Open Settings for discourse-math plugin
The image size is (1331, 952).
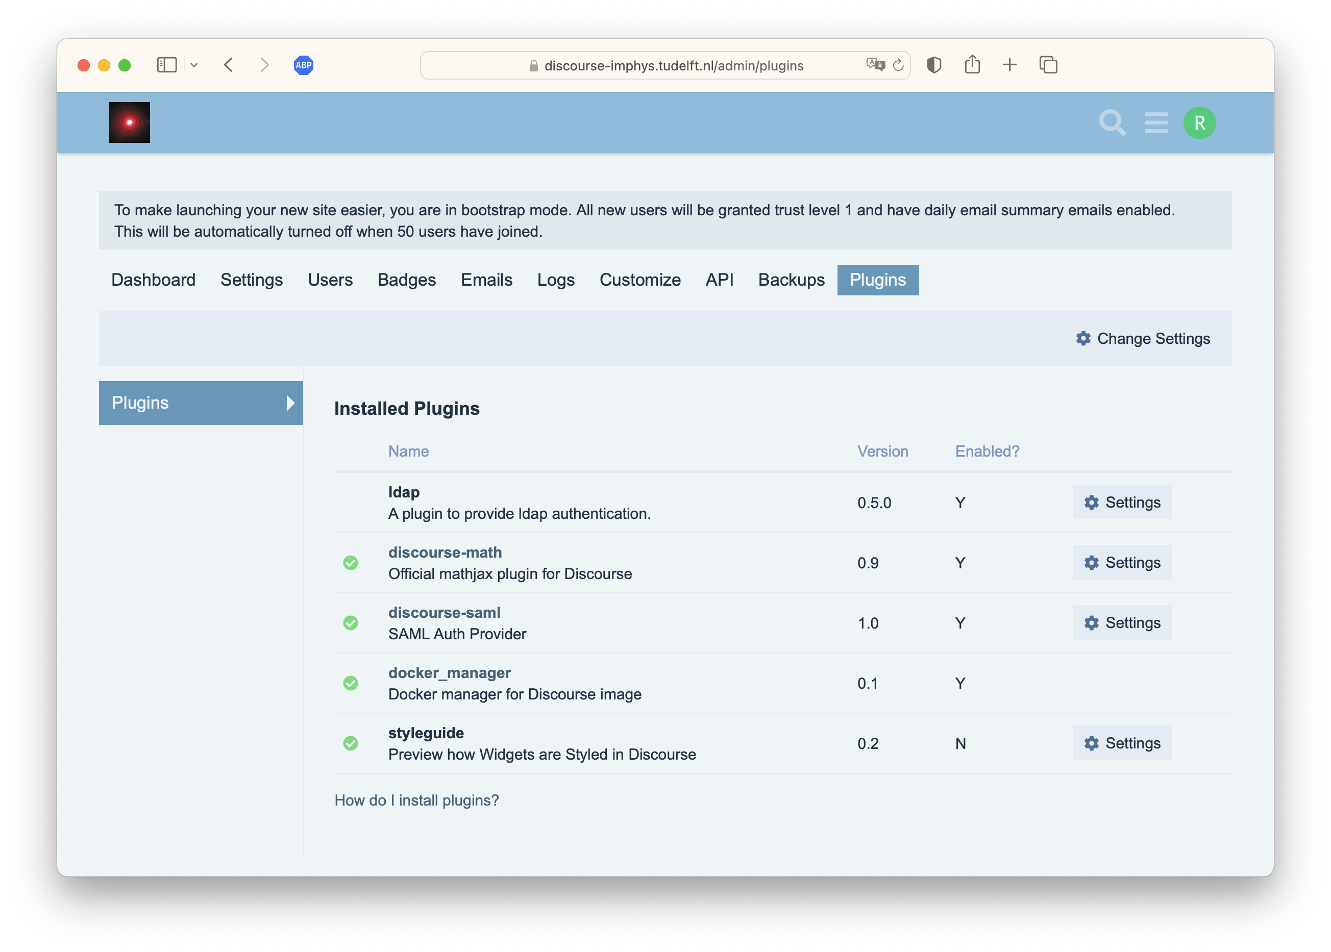[x=1122, y=562]
